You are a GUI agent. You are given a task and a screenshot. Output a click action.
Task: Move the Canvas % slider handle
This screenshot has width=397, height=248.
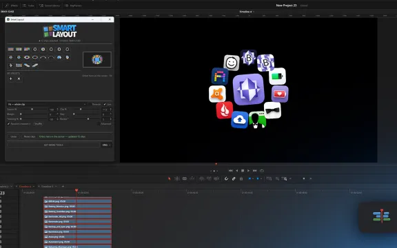click(32, 109)
